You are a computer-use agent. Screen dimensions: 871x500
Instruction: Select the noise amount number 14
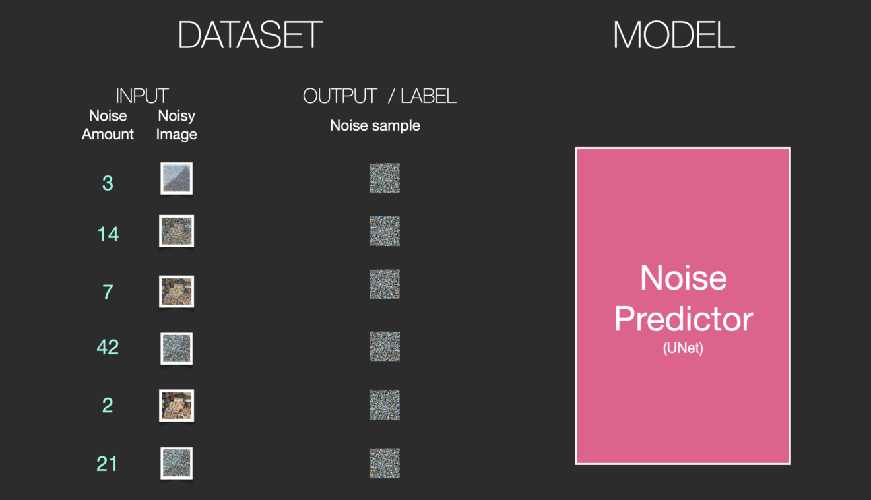[108, 234]
